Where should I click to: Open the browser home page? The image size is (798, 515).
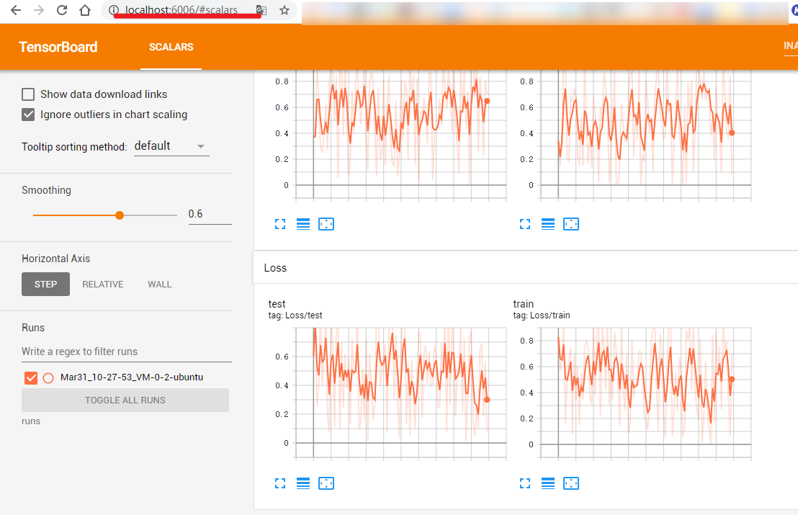85,10
